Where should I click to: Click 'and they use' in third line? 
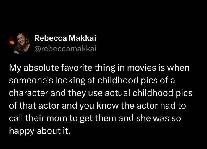click(76, 93)
